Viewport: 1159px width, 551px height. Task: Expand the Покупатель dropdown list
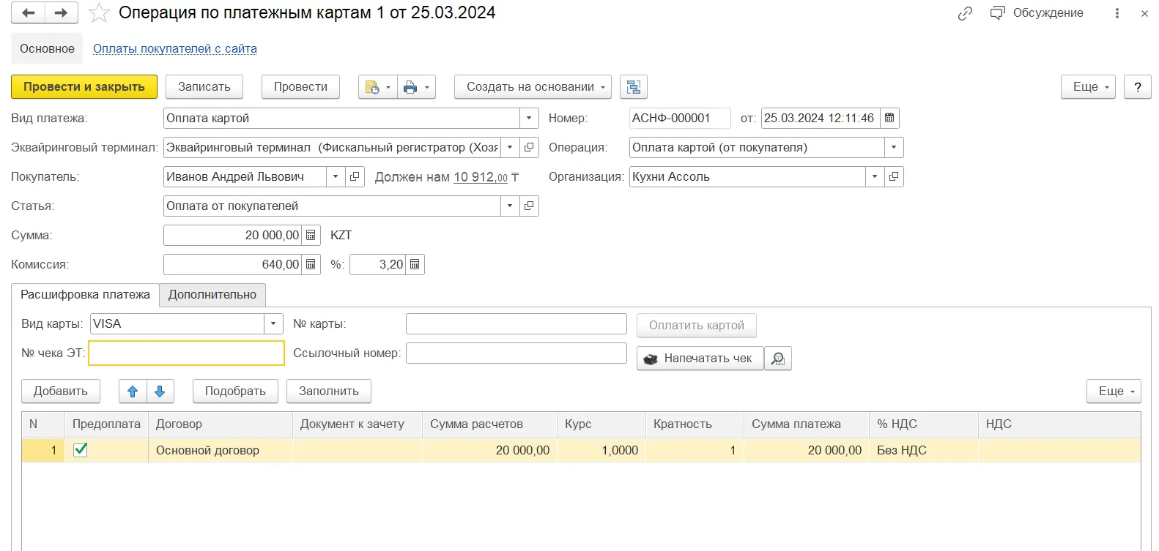(x=336, y=176)
